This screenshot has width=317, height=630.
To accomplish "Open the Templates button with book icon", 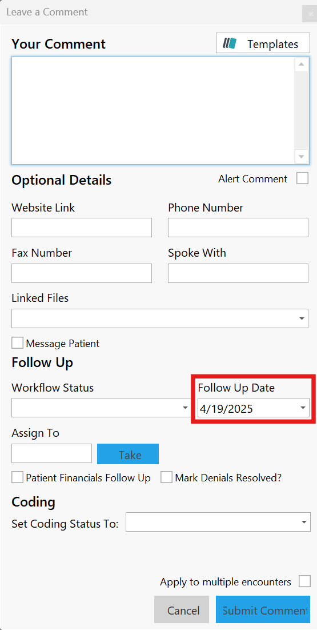I will (263, 43).
